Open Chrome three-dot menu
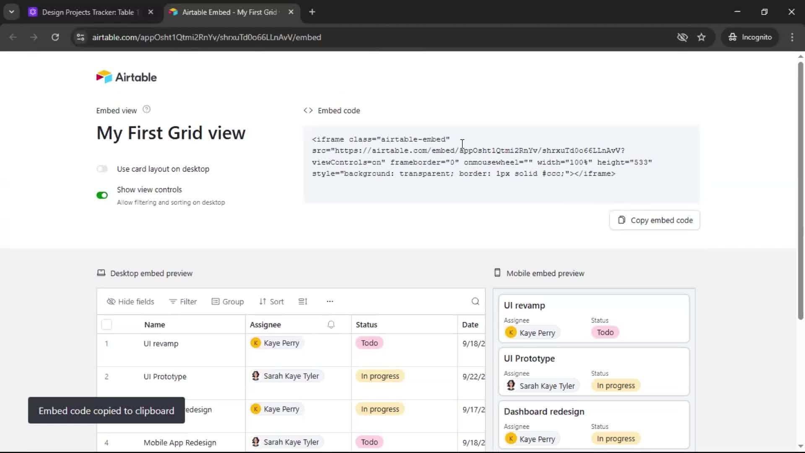Viewport: 805px width, 453px height. 792,37
